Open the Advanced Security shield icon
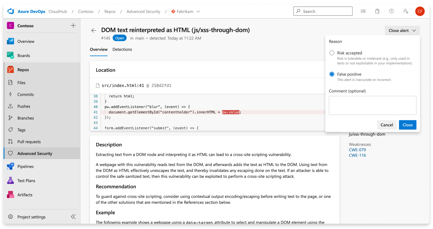 11,153
